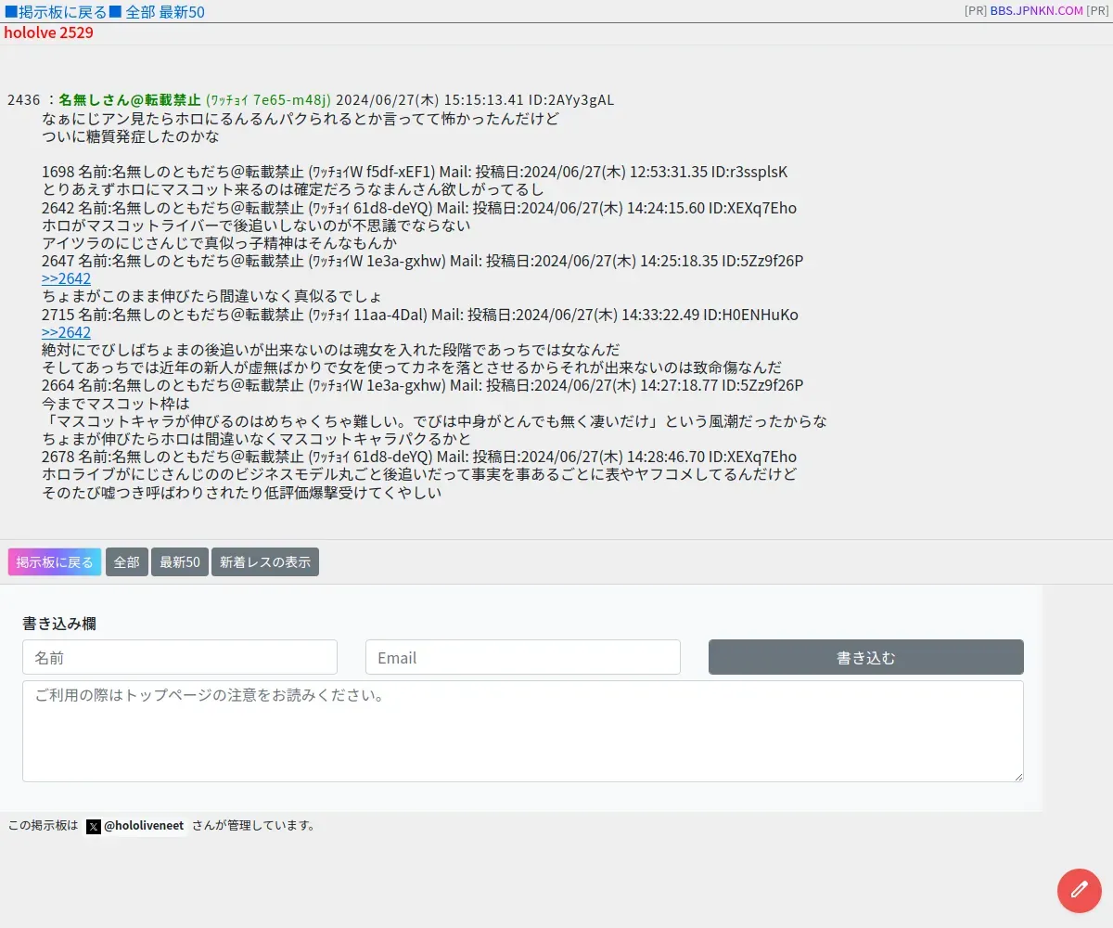This screenshot has height=928, width=1113.
Task: Select the line ついに糖質発症したのかな
Action: [131, 136]
